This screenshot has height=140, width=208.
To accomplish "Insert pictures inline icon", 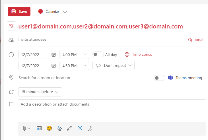I will [x=39, y=128].
